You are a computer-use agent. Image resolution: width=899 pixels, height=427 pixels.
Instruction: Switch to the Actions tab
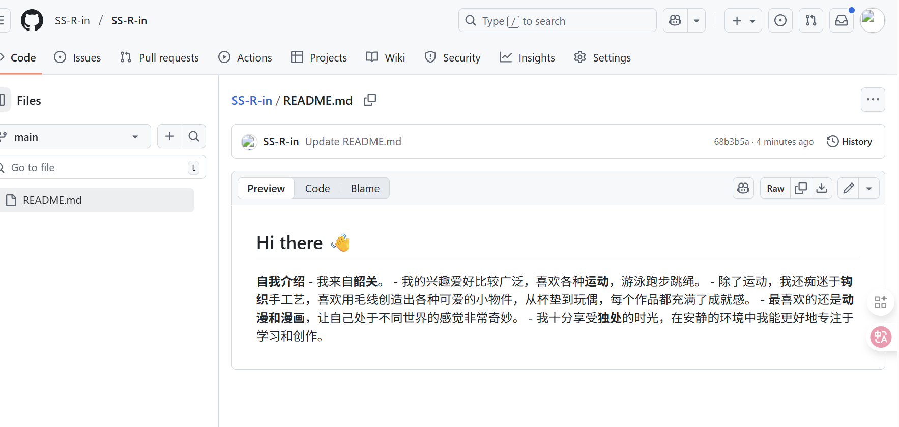tap(245, 58)
